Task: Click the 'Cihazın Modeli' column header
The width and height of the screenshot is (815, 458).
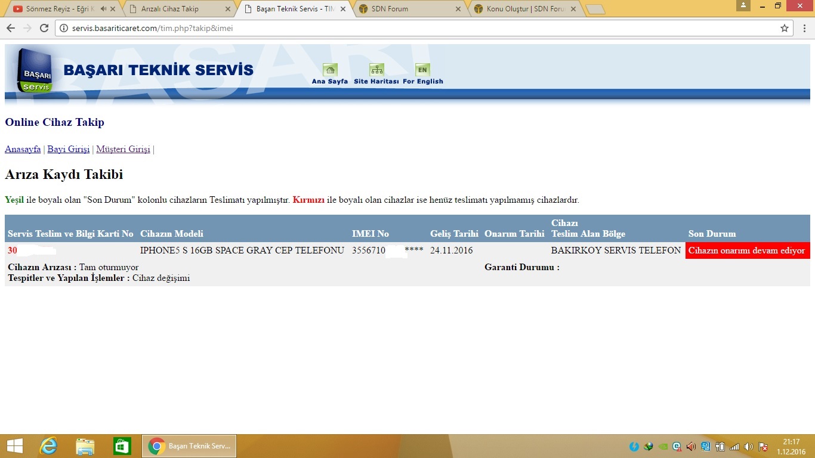Action: pos(172,234)
